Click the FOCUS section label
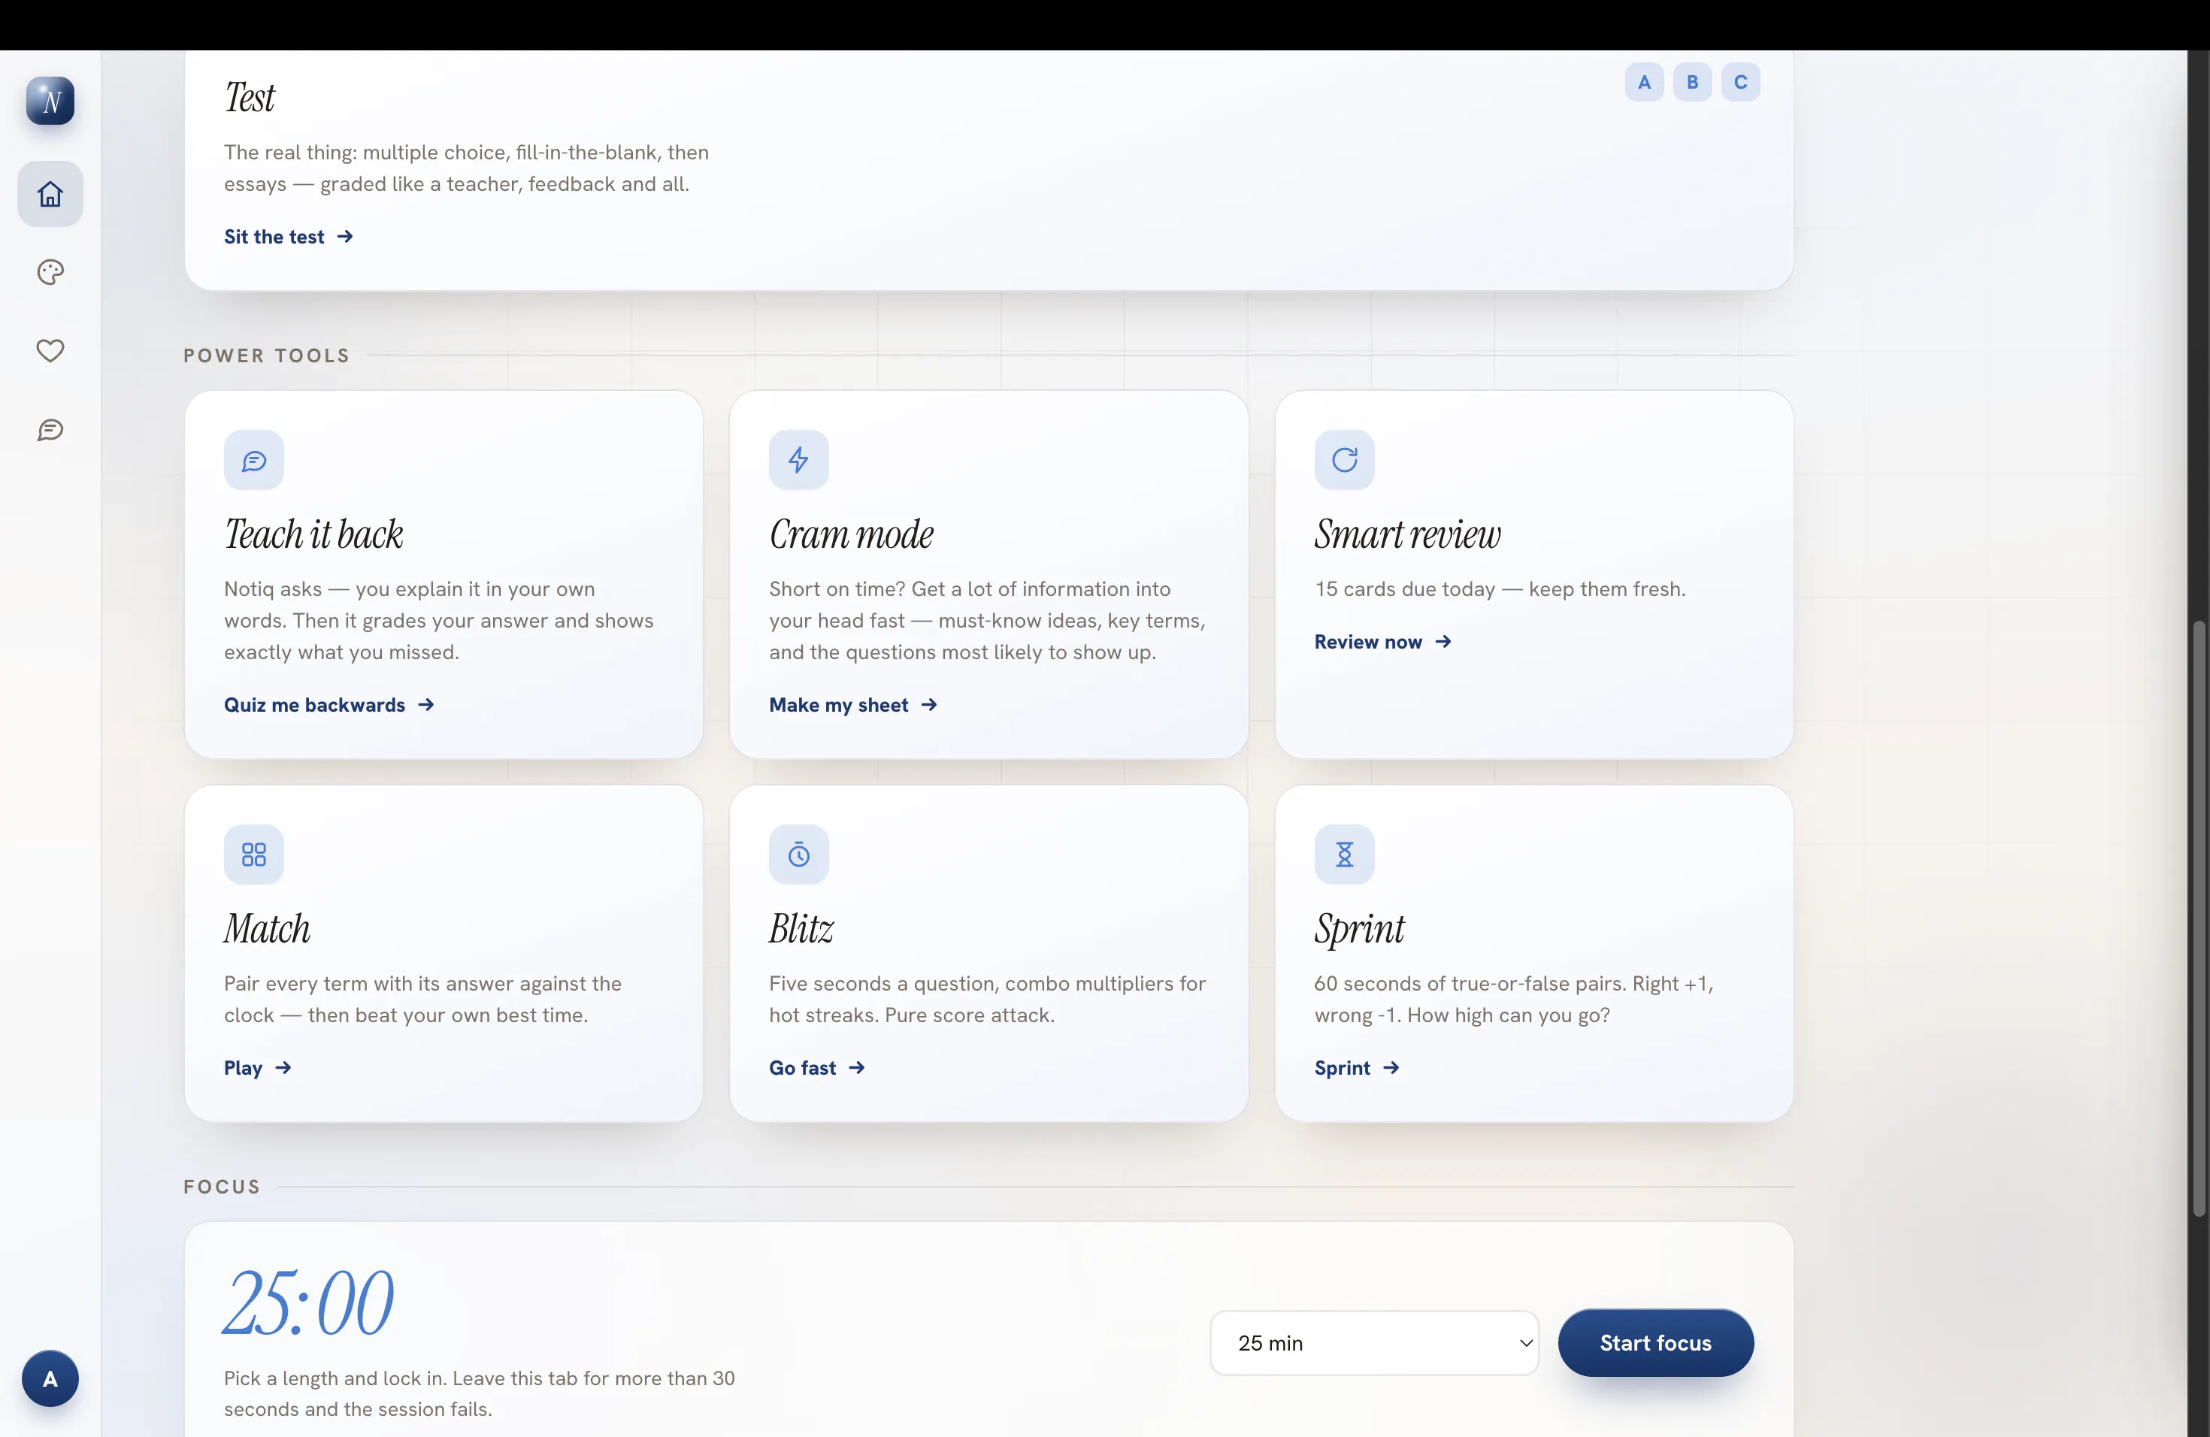The width and height of the screenshot is (2210, 1437). pos(222,1187)
